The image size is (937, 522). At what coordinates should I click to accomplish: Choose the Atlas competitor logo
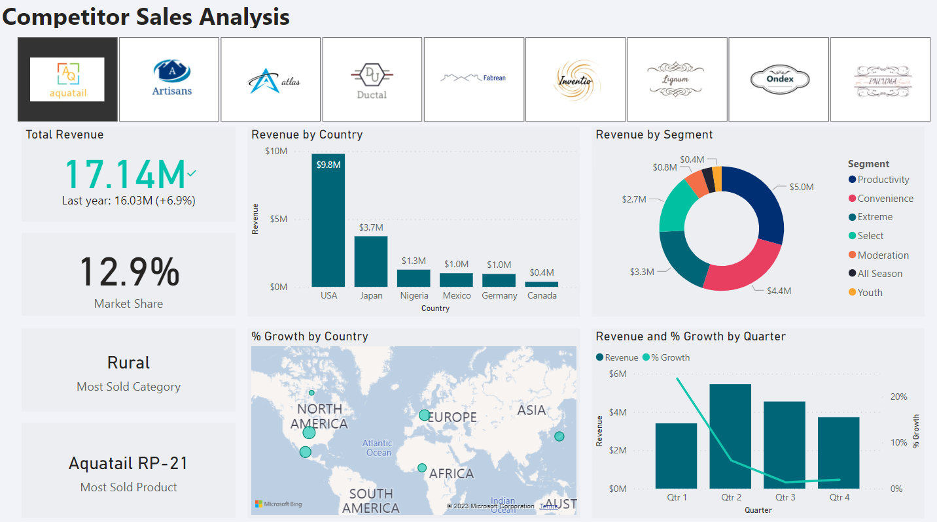pyautogui.click(x=271, y=79)
